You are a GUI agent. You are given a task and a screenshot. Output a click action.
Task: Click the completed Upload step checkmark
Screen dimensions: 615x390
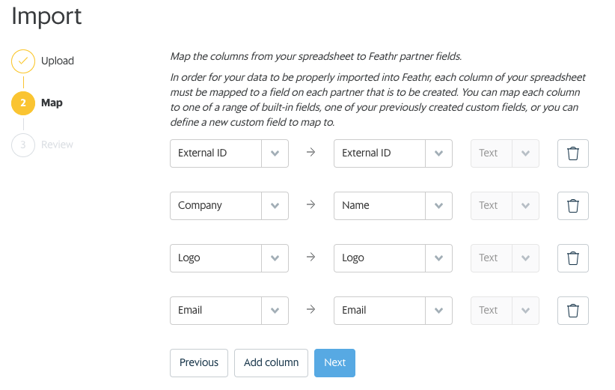[x=23, y=61]
